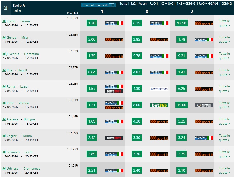The width and height of the screenshot is (234, 177).
Task: Click the Serie A league title
Action: click(19, 6)
